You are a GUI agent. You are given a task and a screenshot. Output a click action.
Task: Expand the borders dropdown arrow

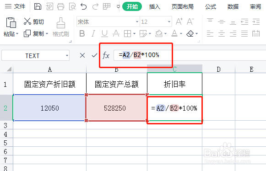[x=134, y=33]
